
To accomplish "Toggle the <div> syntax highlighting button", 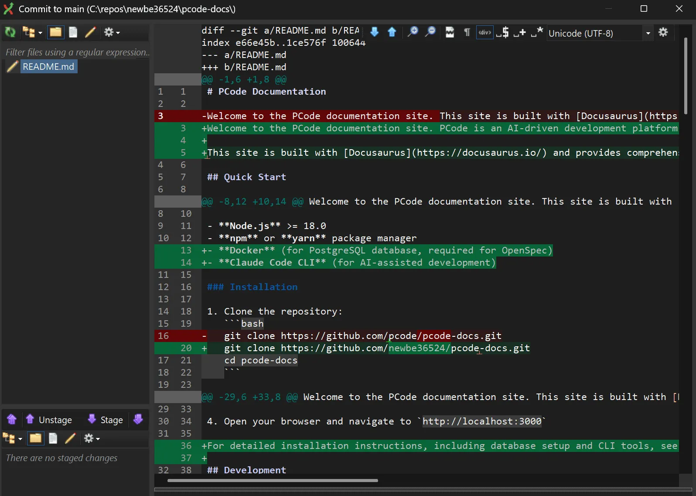I will pos(484,32).
